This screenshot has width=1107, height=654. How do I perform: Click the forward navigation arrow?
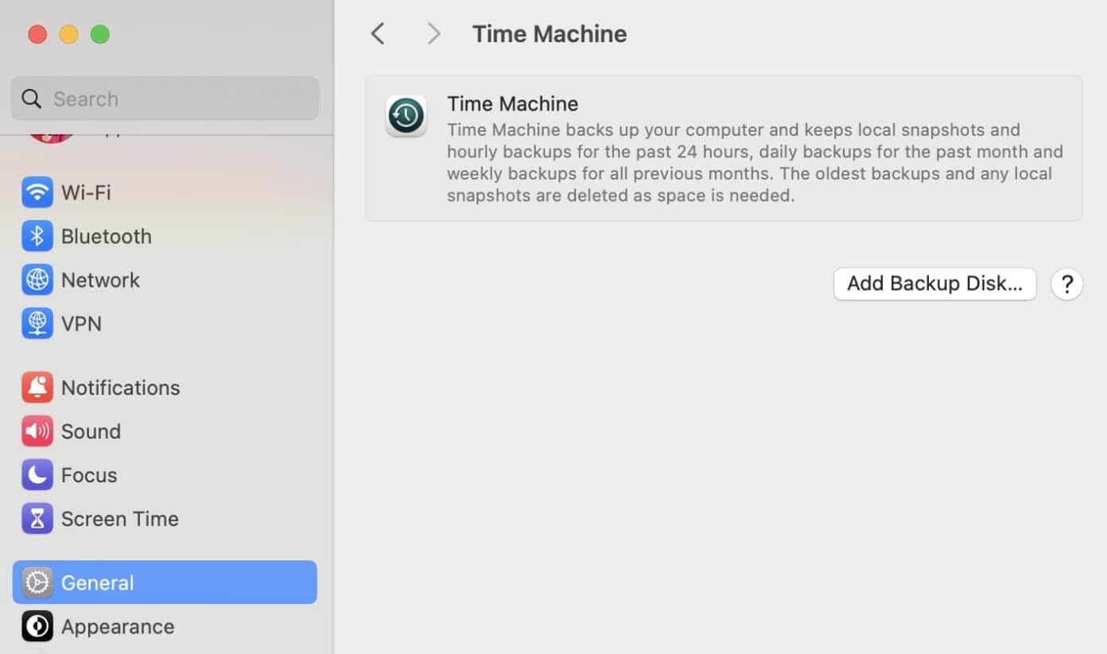point(433,33)
